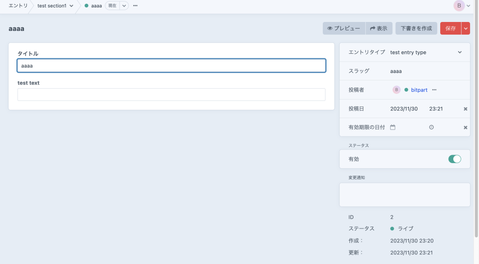Clear the expiry date with the X icon

[x=465, y=128]
